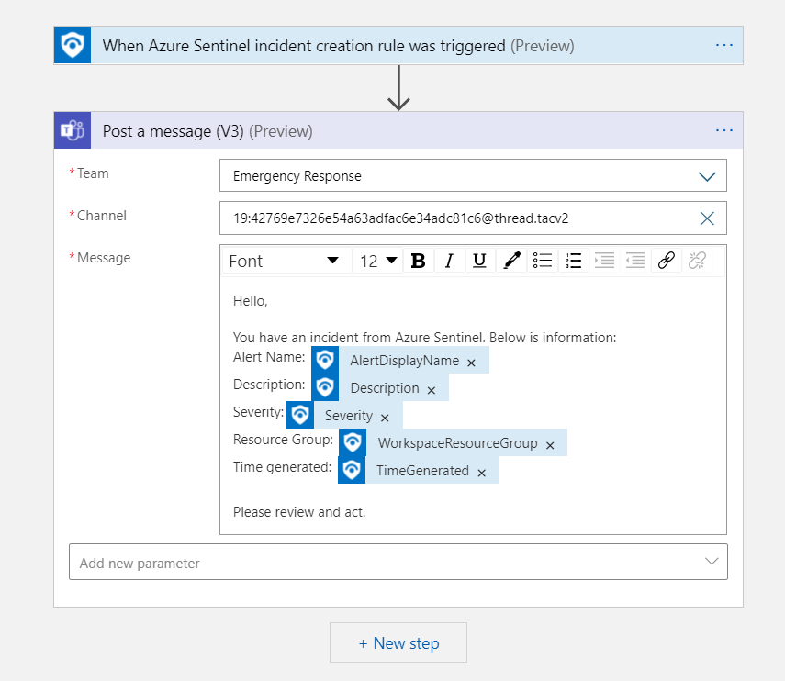785x681 pixels.
Task: Click the increase indent icon
Action: pyautogui.click(x=604, y=262)
